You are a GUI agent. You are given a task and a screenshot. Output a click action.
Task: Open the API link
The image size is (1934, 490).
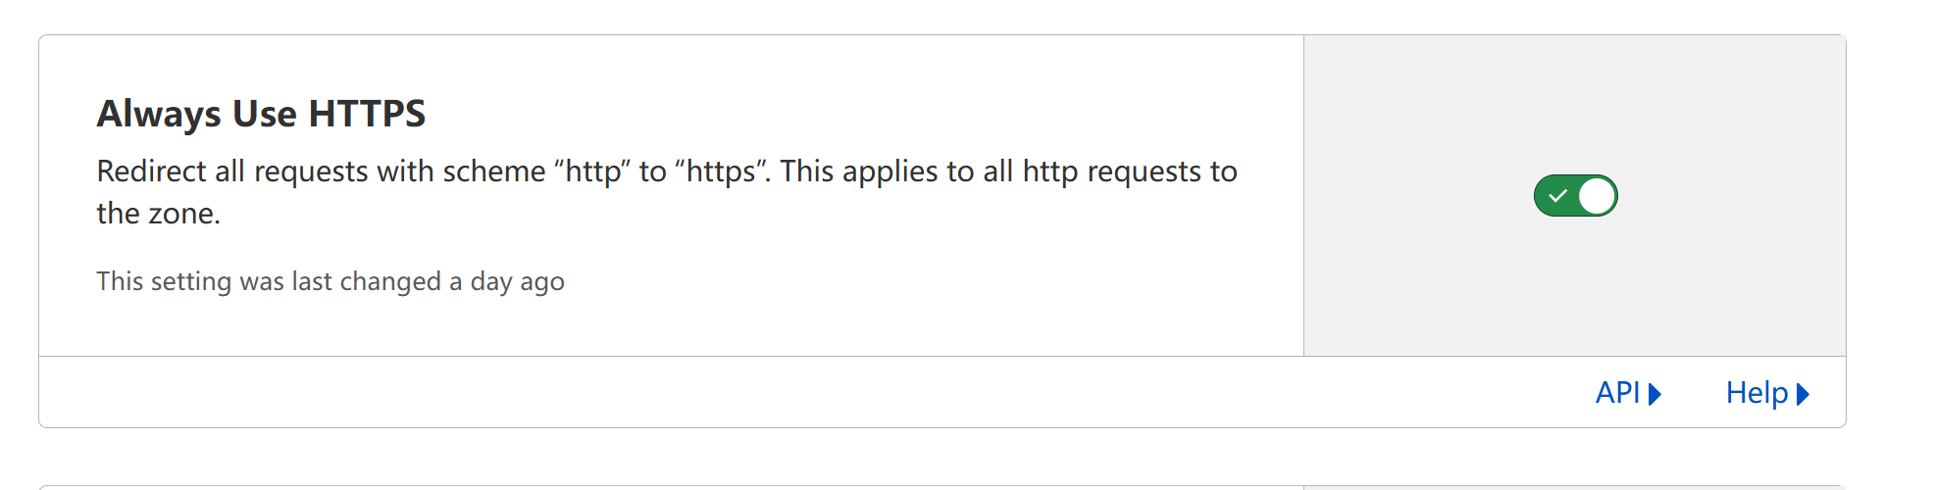point(1628,393)
